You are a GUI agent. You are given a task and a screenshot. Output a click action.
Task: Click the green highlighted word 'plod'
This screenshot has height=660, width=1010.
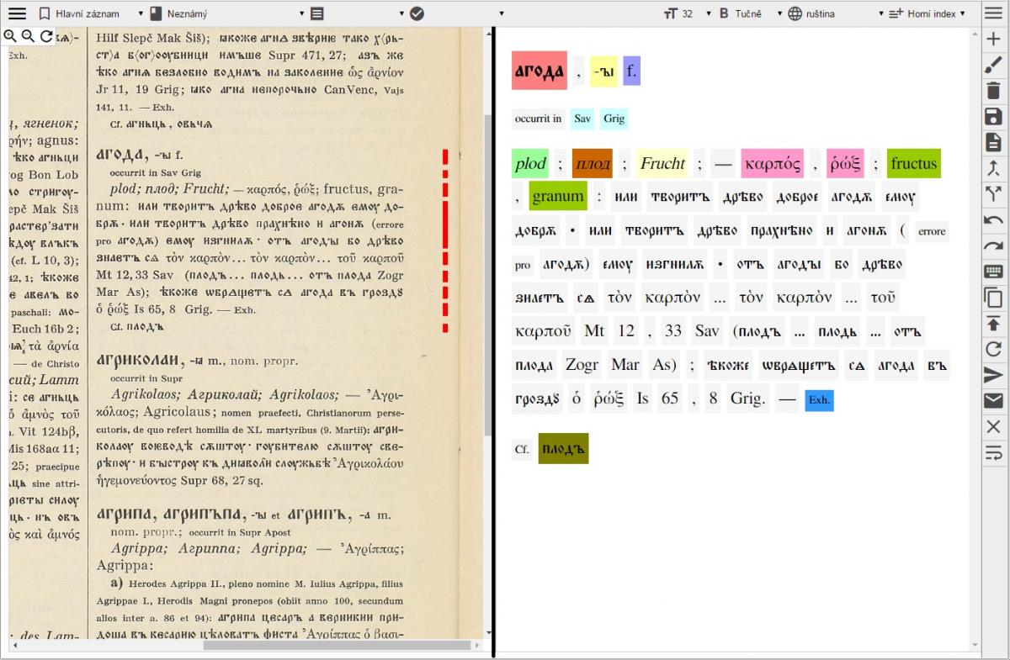530,164
